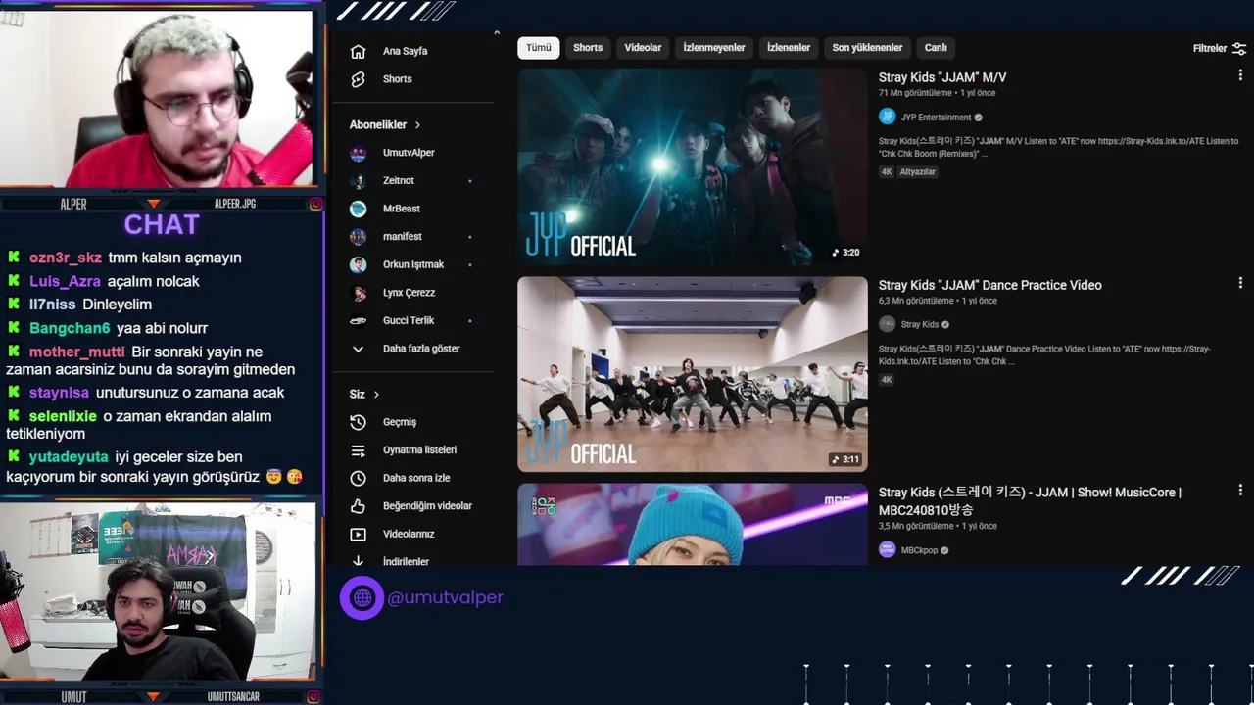Click the JYP Entertainment channel avatar
The width and height of the screenshot is (1254, 705).
[x=887, y=117]
